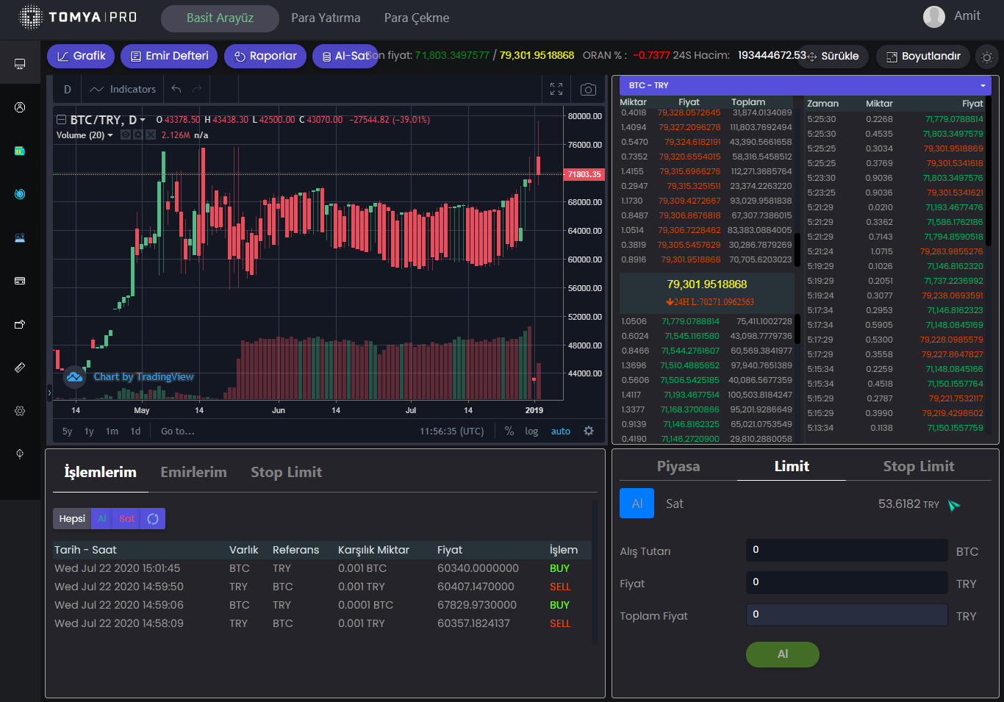
Task: Refresh the transactions list
Action: (153, 519)
